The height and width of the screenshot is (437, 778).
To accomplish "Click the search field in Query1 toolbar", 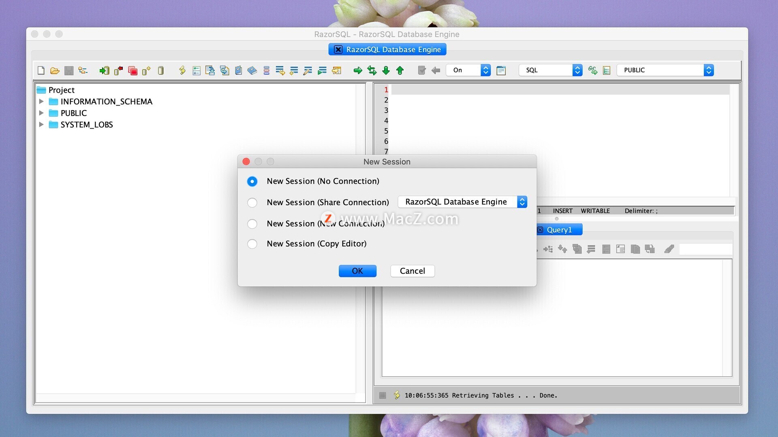I will pyautogui.click(x=705, y=249).
